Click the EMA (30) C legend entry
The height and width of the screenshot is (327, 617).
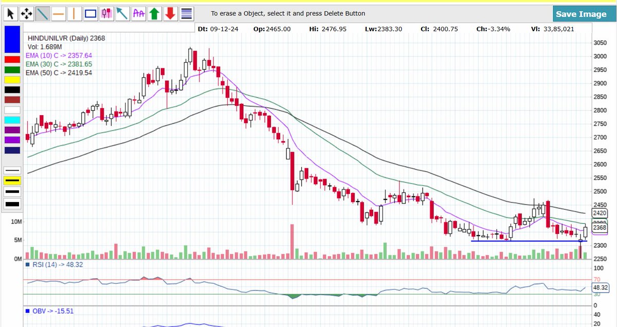tap(59, 64)
